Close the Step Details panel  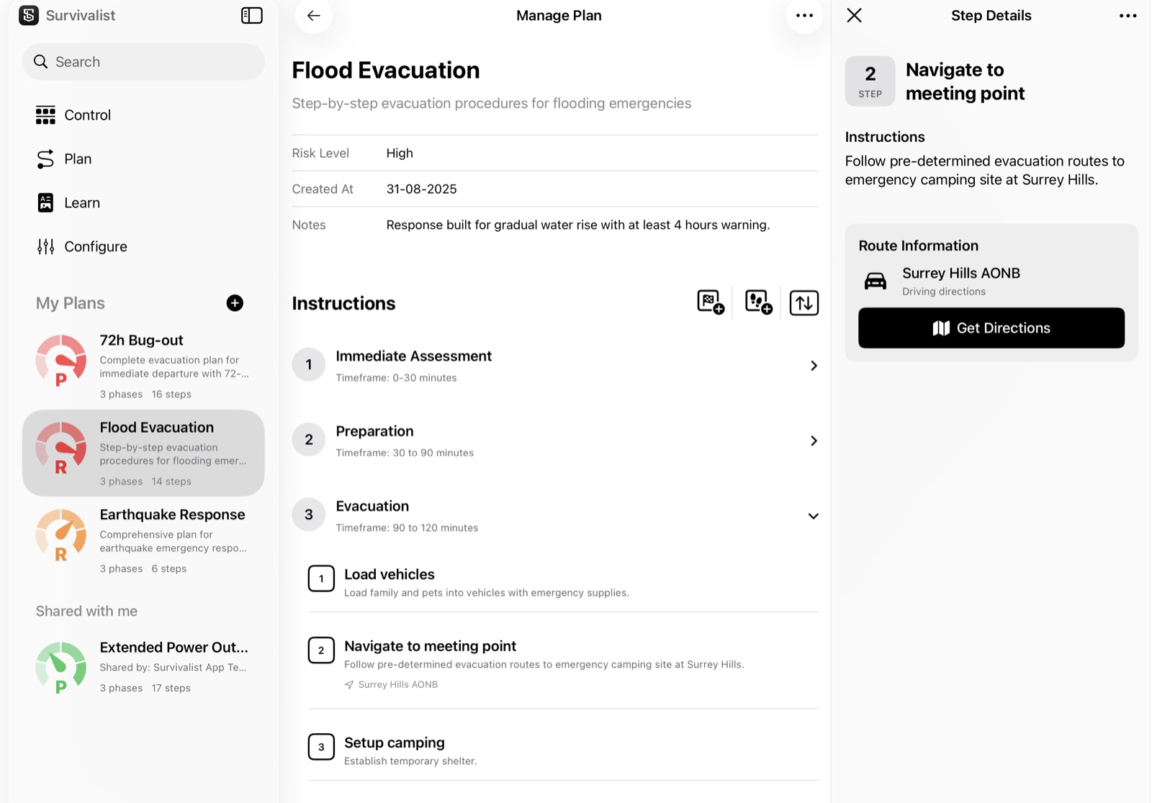pos(854,15)
